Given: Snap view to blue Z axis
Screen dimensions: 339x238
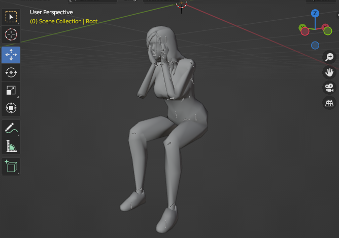Looking at the screenshot, I should [x=315, y=13].
